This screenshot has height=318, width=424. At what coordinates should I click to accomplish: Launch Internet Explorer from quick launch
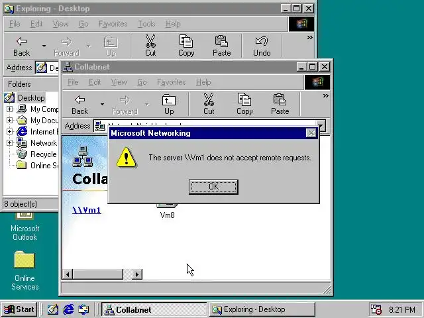coord(68,309)
